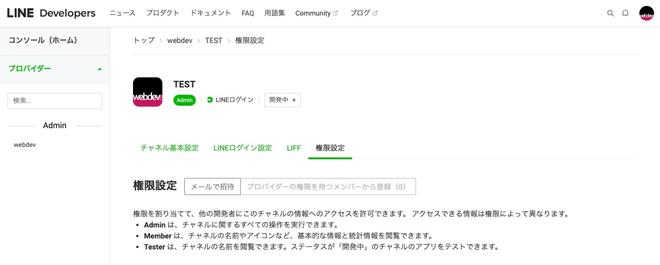The height and width of the screenshot is (265, 660).
Task: Click the TEST channel webdev icon
Action: (x=148, y=92)
